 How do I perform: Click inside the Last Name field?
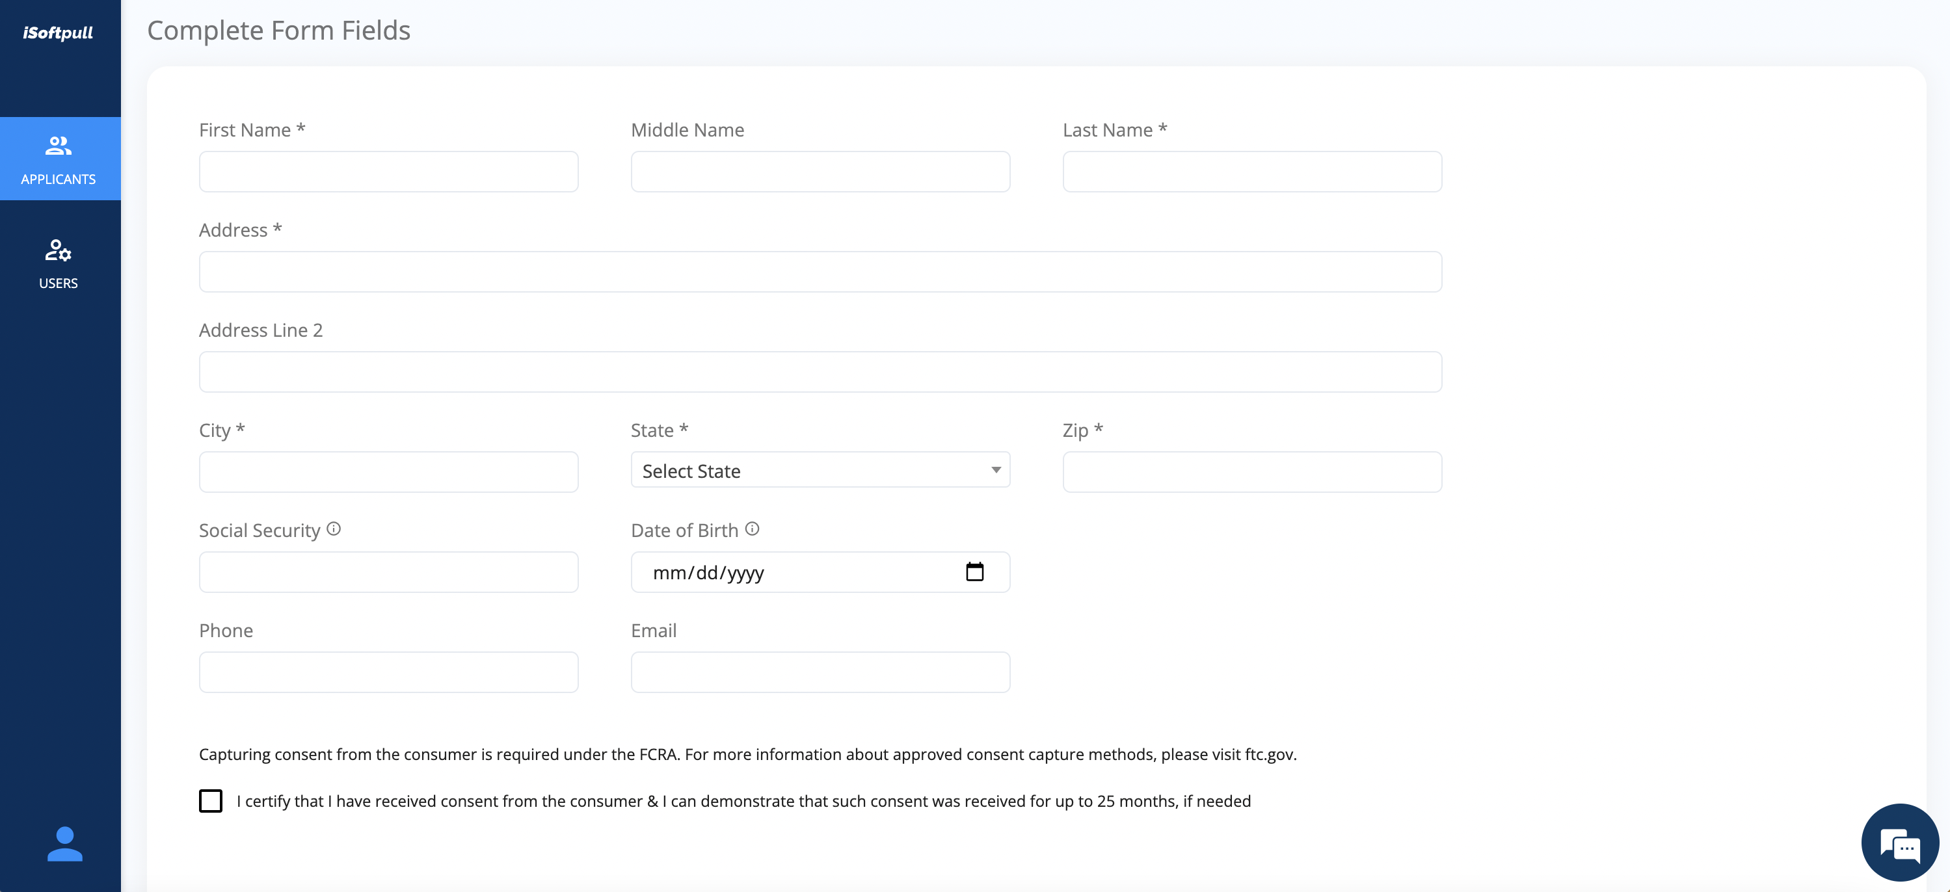(1251, 171)
